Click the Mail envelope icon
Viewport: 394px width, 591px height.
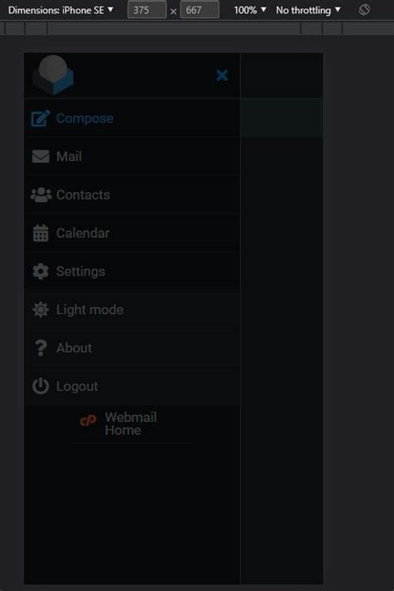[41, 156]
